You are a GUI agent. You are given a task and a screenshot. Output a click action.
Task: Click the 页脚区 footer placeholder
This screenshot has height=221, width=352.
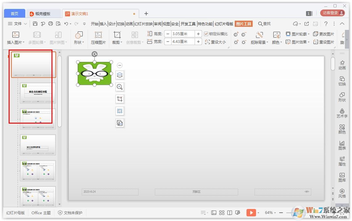point(197,192)
